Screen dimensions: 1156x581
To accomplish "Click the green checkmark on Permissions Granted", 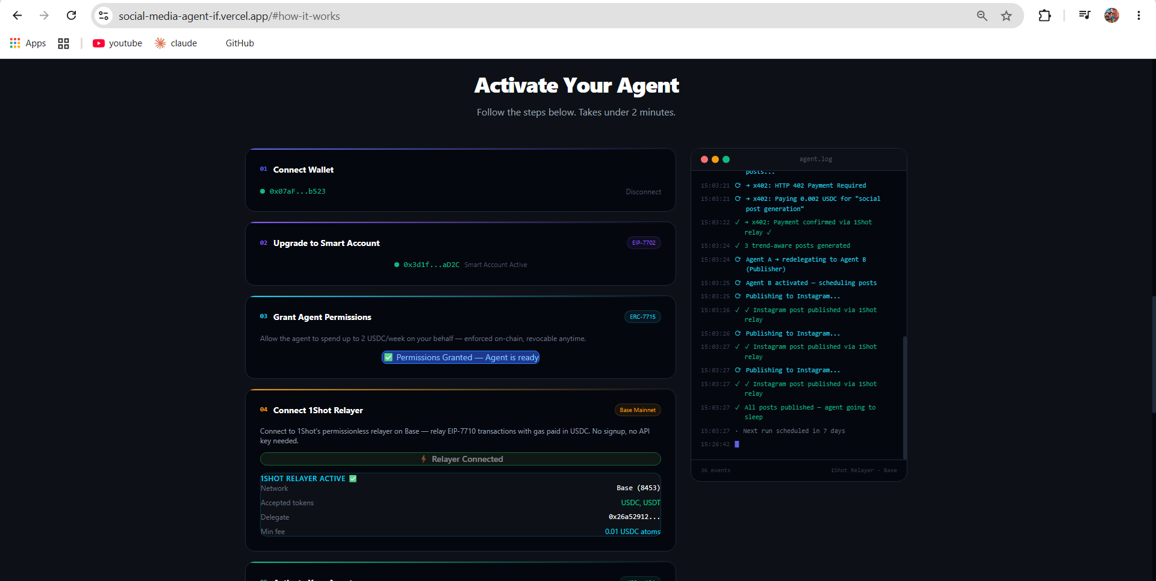I will [x=388, y=357].
